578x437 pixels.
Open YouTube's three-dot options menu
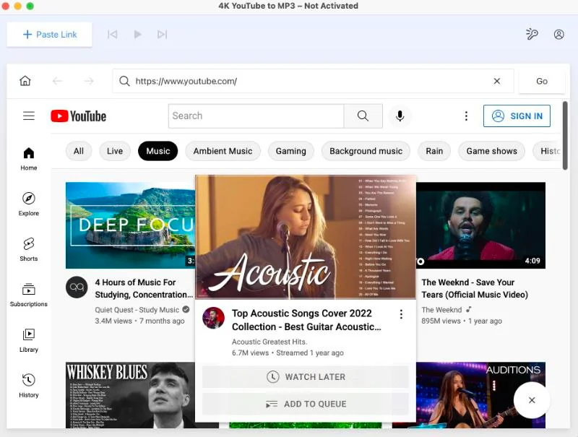point(466,116)
